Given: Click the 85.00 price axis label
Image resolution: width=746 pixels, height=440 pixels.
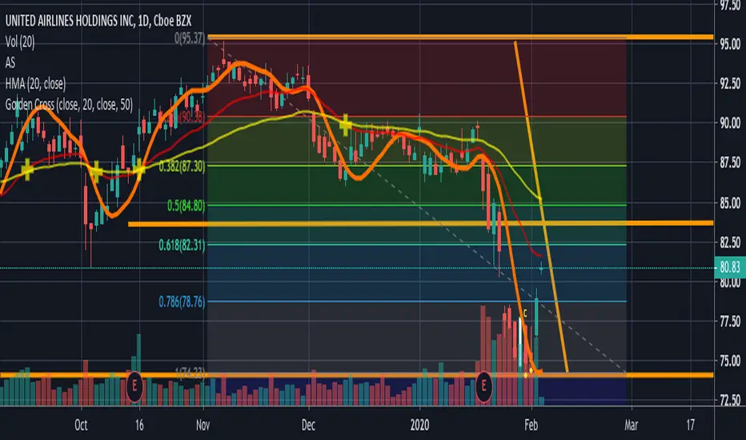Looking at the screenshot, I should tap(730, 202).
